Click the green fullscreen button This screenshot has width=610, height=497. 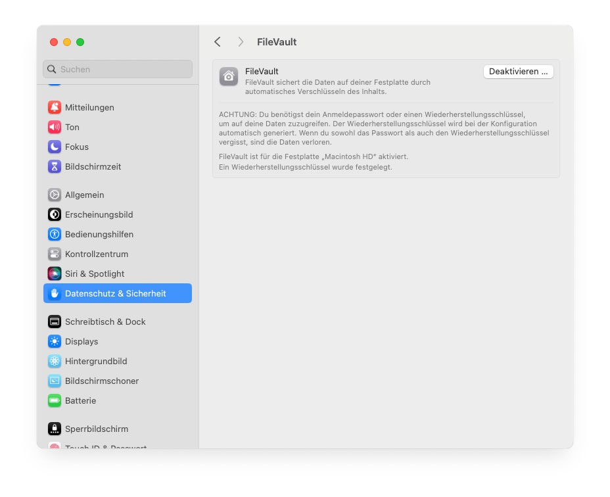click(80, 42)
